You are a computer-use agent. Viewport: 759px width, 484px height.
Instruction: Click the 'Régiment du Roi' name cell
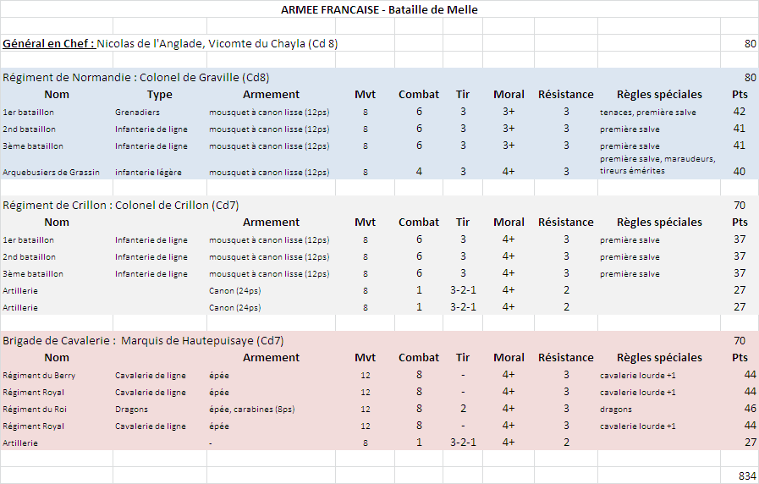tap(35, 410)
